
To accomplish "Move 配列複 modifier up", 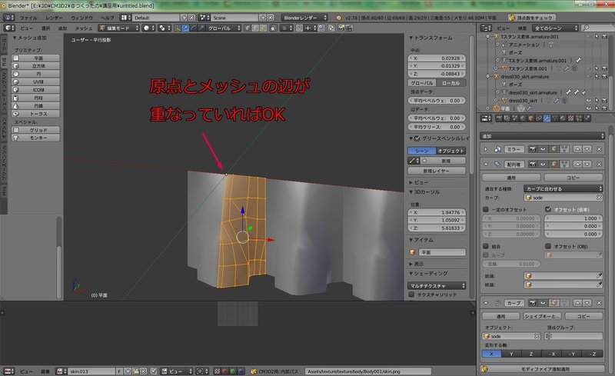I will point(577,164).
